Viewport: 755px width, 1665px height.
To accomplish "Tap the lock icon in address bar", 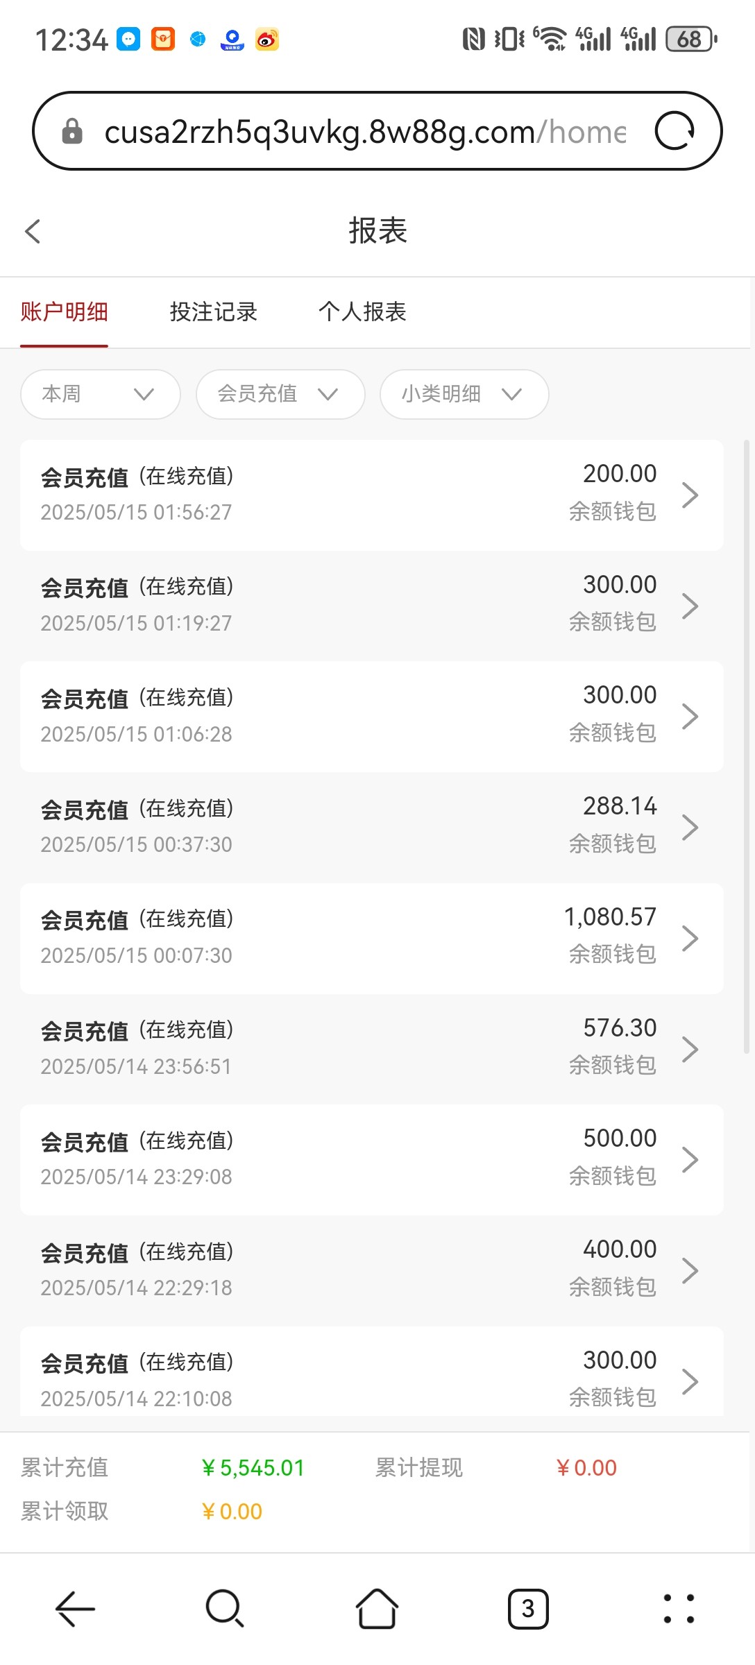I will coord(72,131).
